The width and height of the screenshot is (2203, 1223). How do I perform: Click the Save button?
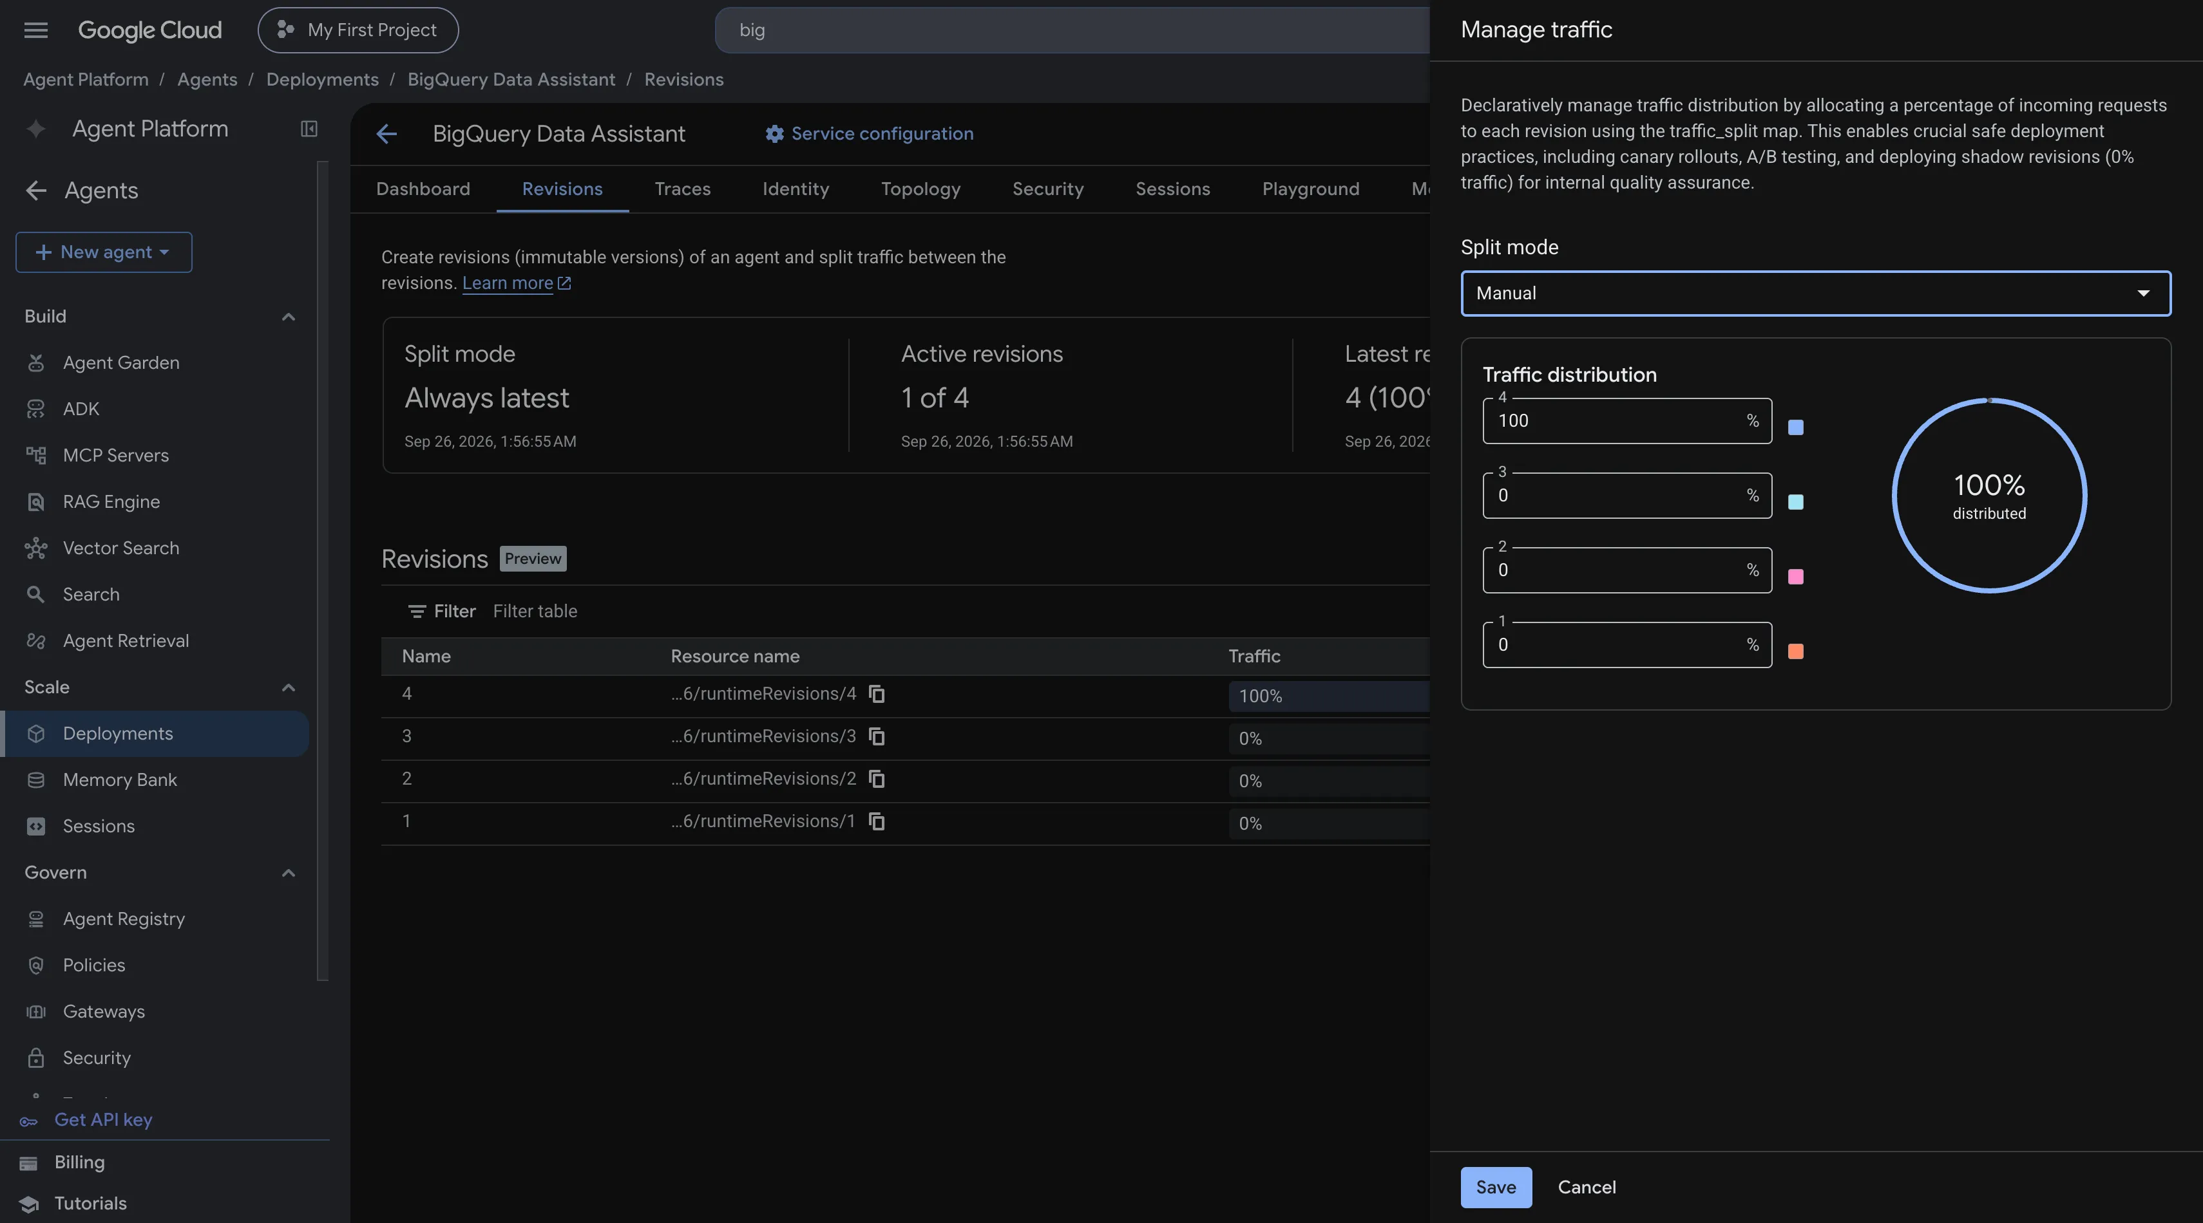[x=1496, y=1187]
